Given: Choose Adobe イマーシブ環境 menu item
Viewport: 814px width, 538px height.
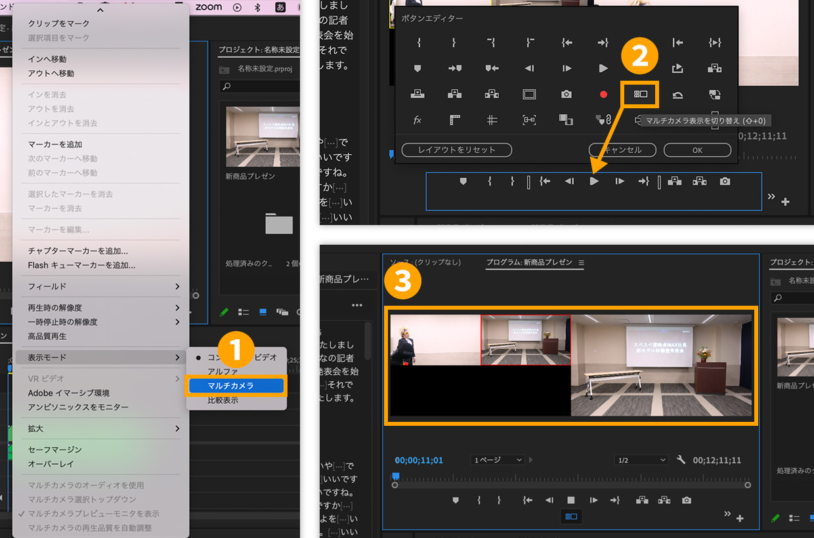Looking at the screenshot, I should click(100, 393).
